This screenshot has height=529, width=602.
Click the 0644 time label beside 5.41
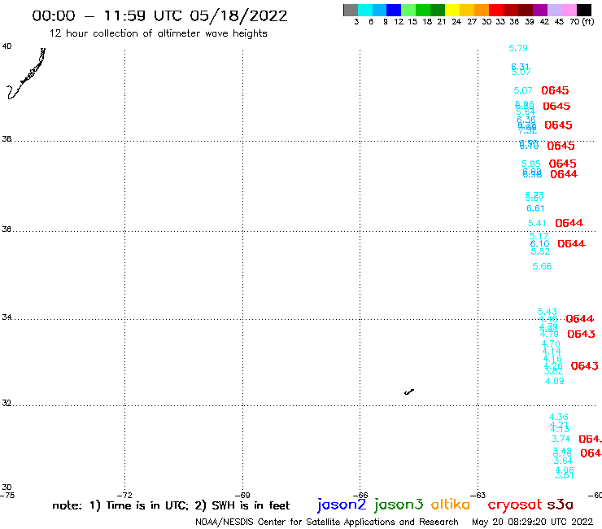(x=569, y=223)
